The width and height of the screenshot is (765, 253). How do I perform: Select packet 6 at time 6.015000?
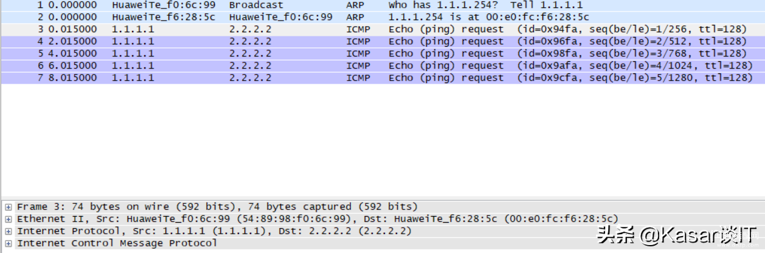click(x=382, y=66)
